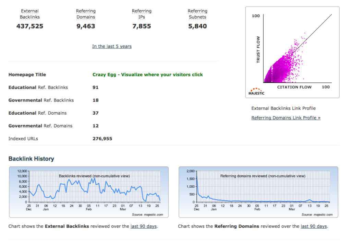Image resolution: width=351 pixels, height=244 pixels.
Task: Select the 5,840 referring subnets value
Action: coord(197,26)
